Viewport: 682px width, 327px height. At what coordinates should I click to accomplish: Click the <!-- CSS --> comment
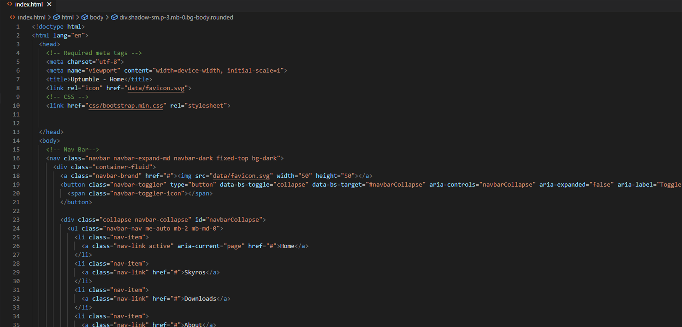(x=67, y=97)
